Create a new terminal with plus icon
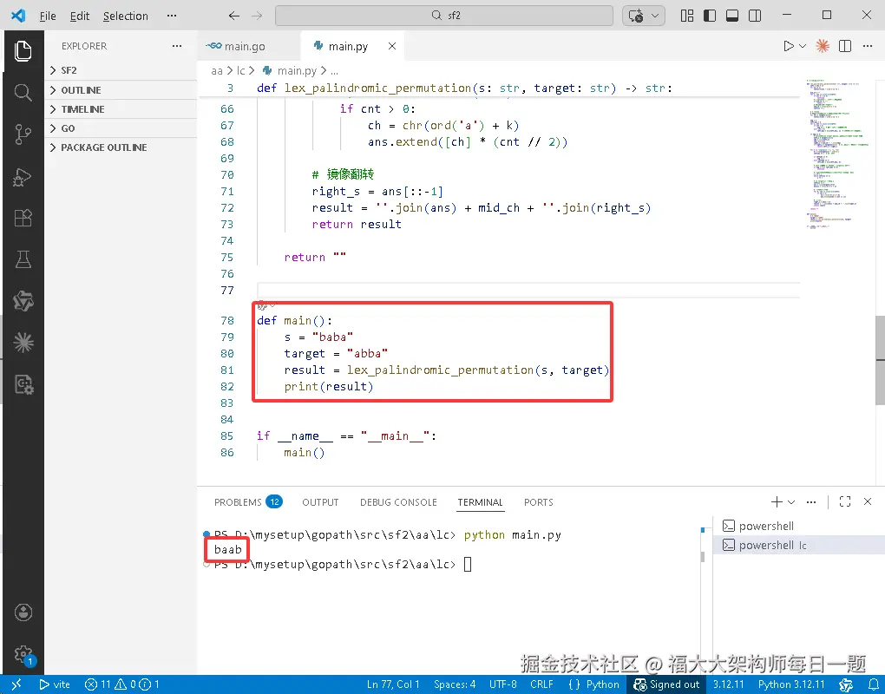The image size is (885, 694). click(777, 501)
